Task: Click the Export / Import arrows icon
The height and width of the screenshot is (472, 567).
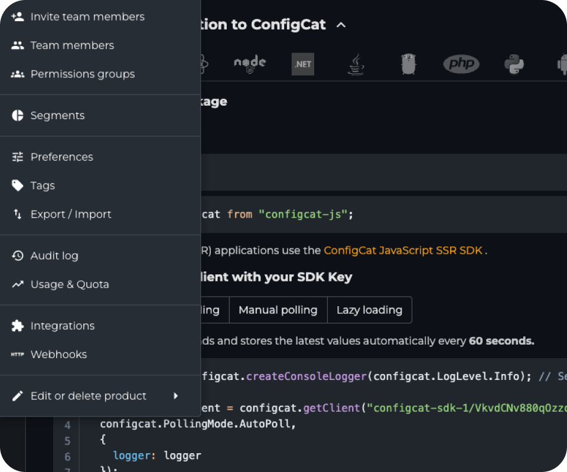Action: (x=17, y=214)
